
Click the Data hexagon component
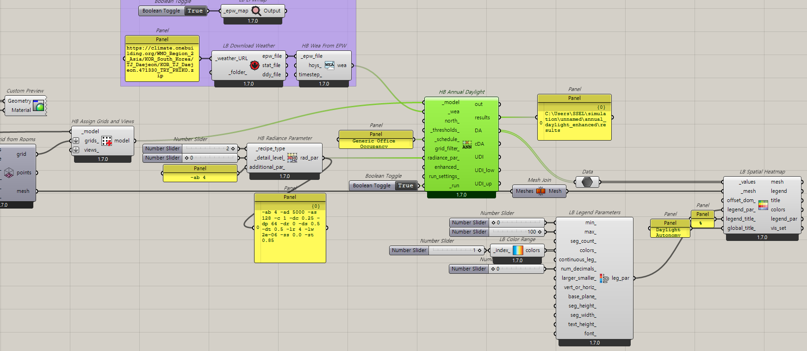tap(587, 182)
